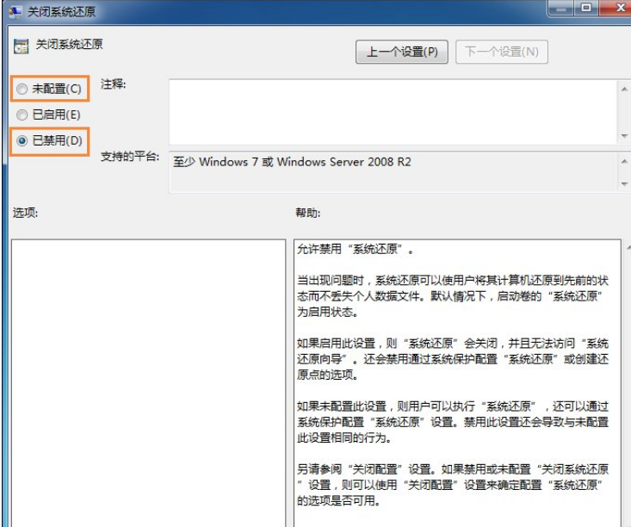Go to previous setting with 上一个设置(P)

[402, 52]
